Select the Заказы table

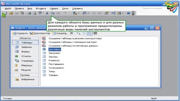(53, 57)
